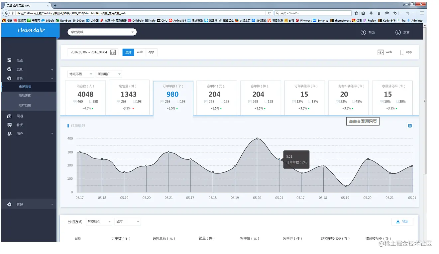Select the web code platform icon

(x=381, y=52)
